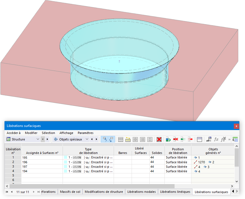The image size is (245, 199).
Task: Click next arrow next to Objets spéciaux
Action: tap(97, 139)
